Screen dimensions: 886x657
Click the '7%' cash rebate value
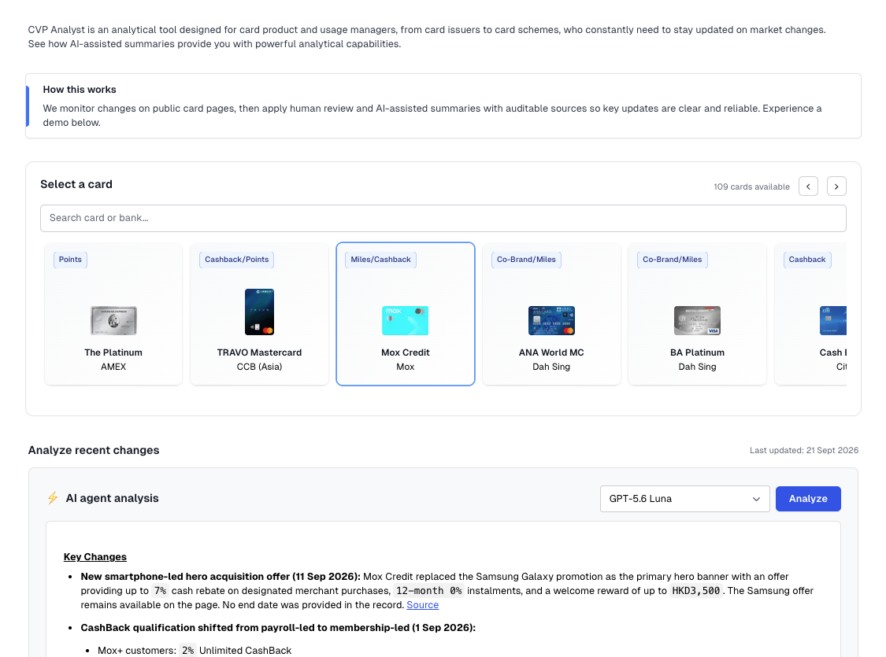(x=161, y=590)
